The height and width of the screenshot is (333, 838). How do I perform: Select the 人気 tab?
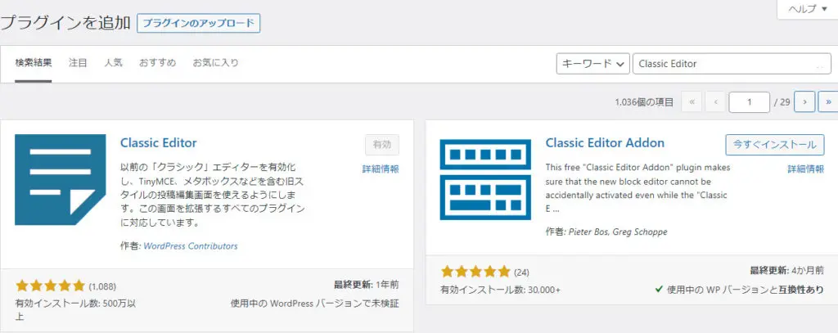pyautogui.click(x=114, y=63)
